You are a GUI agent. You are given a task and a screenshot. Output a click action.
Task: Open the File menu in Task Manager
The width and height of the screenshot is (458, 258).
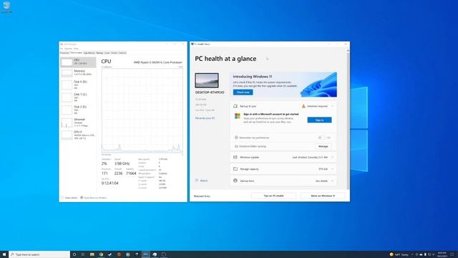click(x=62, y=49)
